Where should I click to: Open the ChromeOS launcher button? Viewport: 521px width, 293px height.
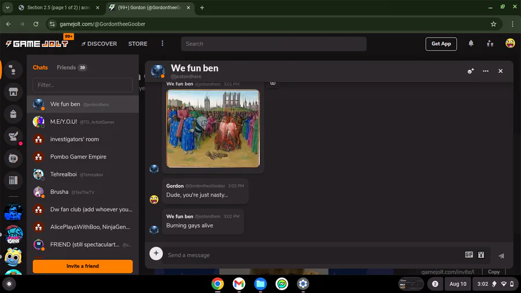9,284
